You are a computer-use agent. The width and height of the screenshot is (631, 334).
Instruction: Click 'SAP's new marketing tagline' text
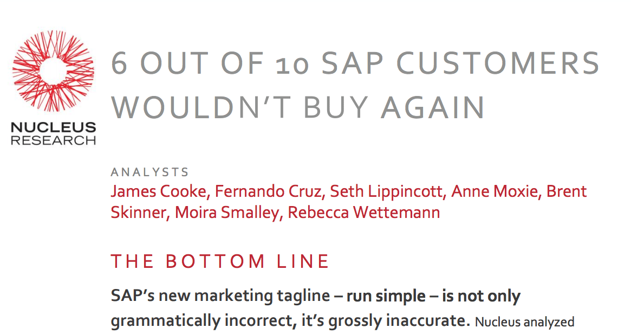(220, 296)
